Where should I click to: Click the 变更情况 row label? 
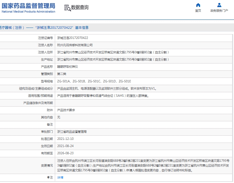(47, 165)
